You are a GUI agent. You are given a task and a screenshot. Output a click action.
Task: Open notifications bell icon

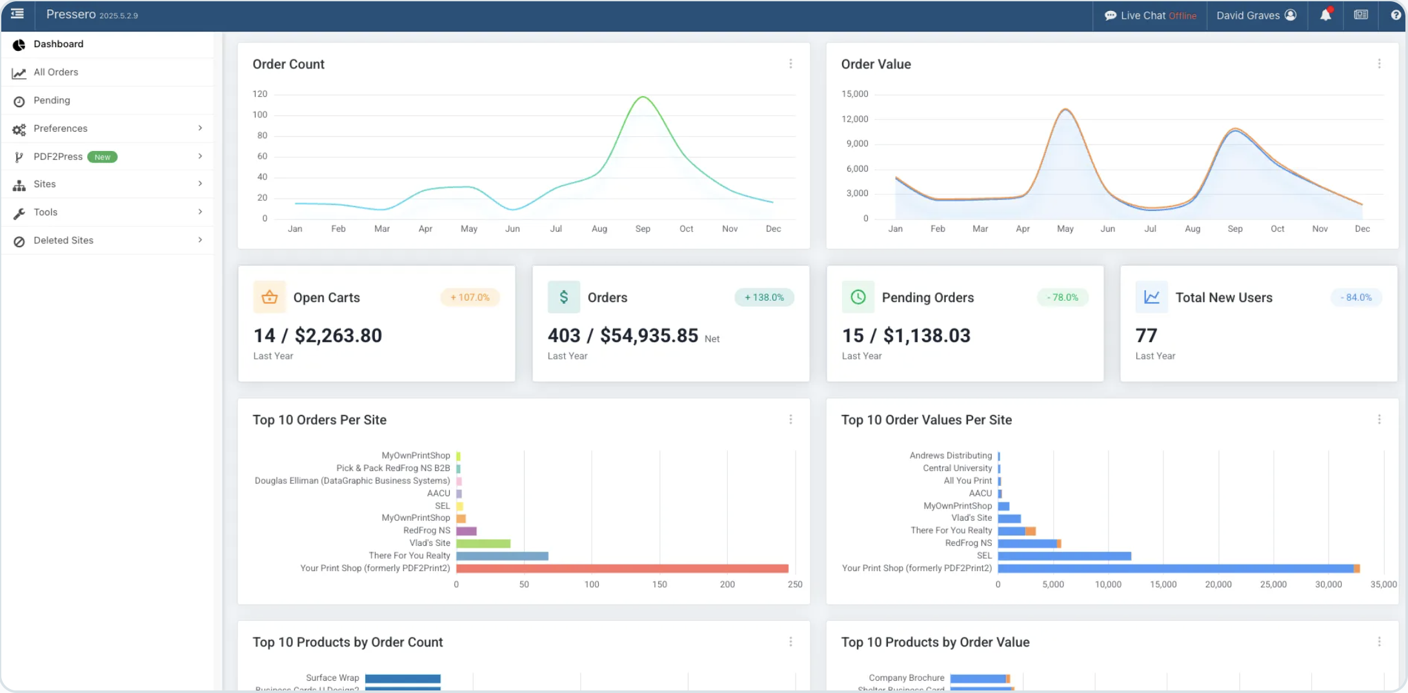(1325, 14)
